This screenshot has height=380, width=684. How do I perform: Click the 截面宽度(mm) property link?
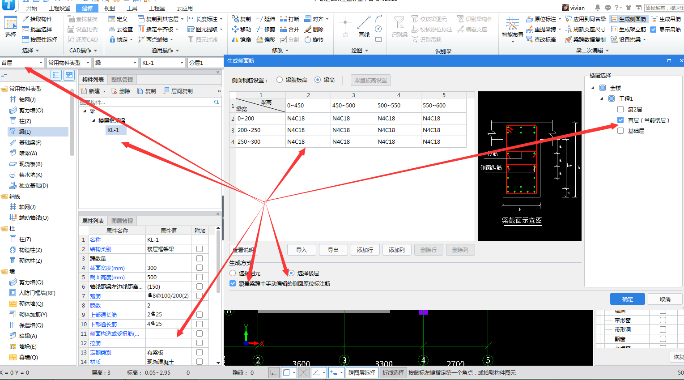tap(107, 268)
